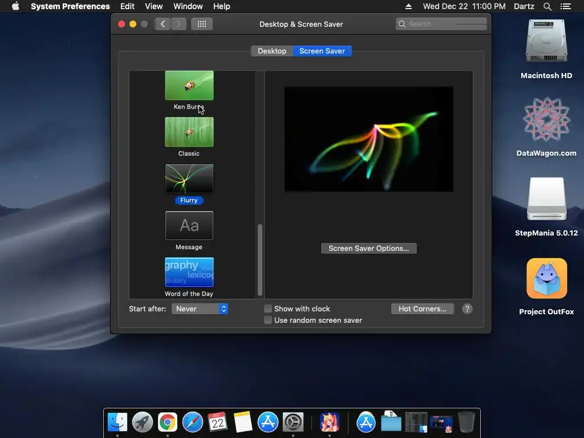Open the blue folder stack in dock
584x438 pixels.
click(391, 422)
